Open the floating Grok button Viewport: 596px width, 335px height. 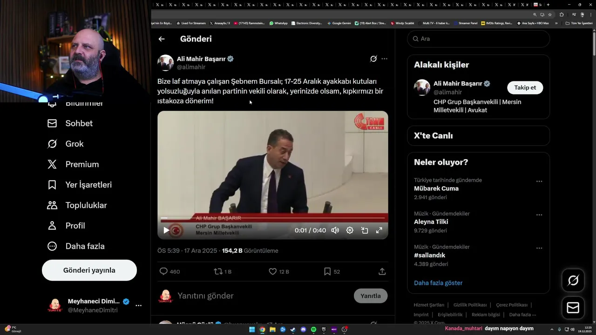[x=573, y=280]
